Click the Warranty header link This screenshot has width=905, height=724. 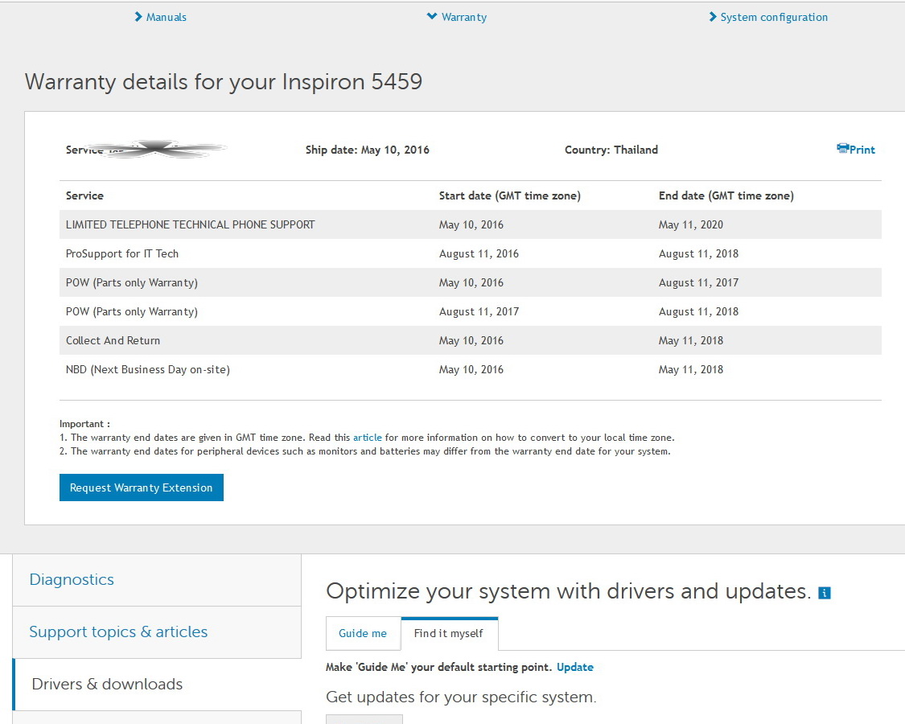coord(464,17)
